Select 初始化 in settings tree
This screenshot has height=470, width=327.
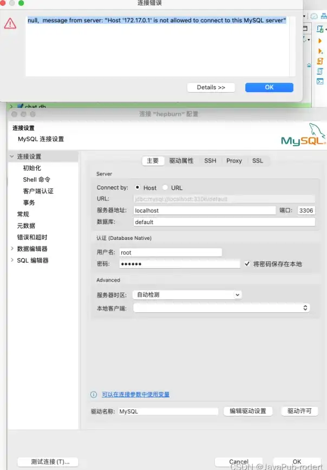click(32, 168)
